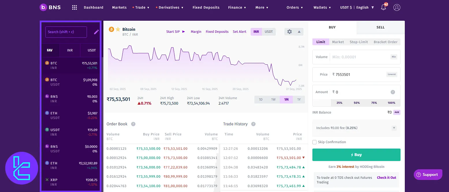Click the star icon next to Bitcoin
Image resolution: width=449 pixels, height=192 pixels.
pos(118,29)
